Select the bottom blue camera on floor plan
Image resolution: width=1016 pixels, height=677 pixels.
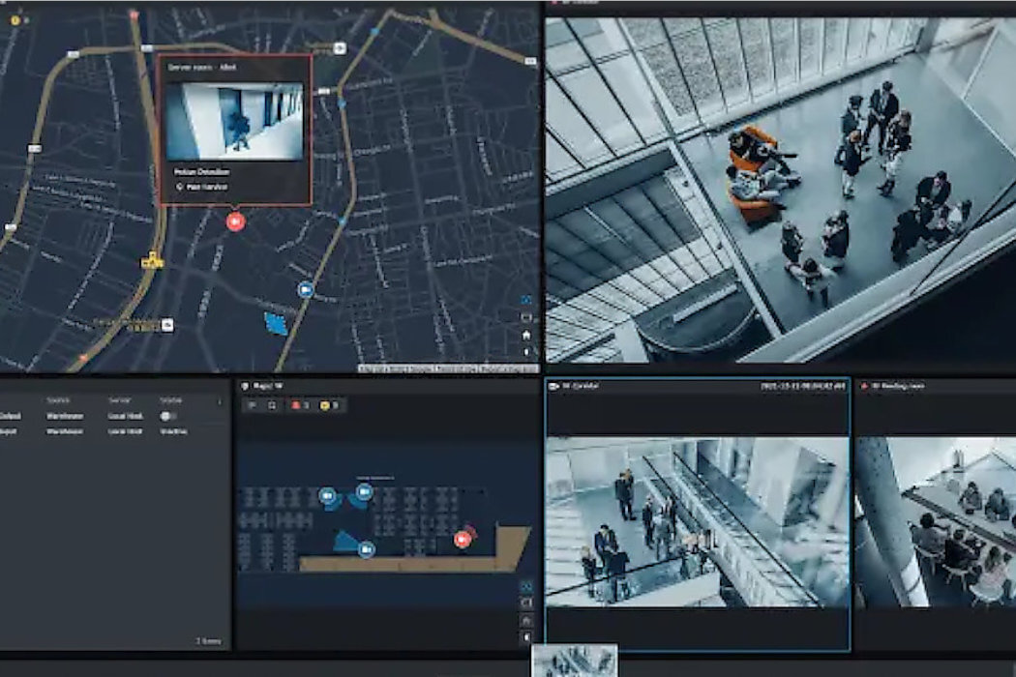pyautogui.click(x=366, y=549)
